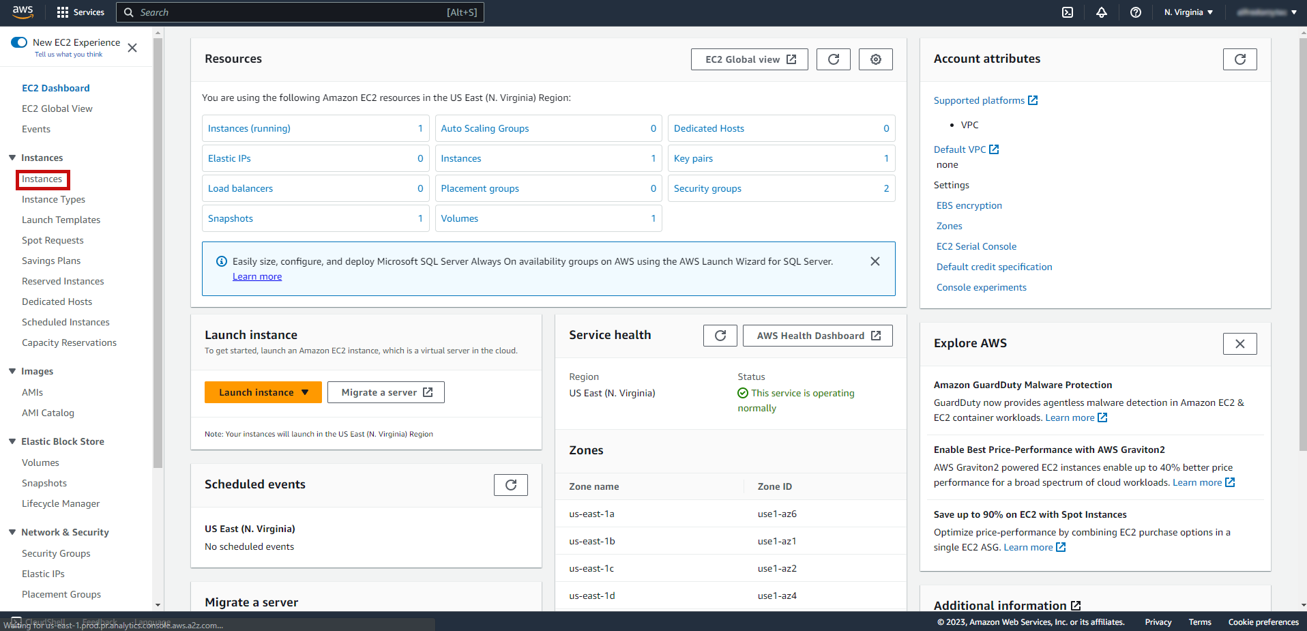
Task: Refresh Scheduled events panel
Action: point(511,485)
